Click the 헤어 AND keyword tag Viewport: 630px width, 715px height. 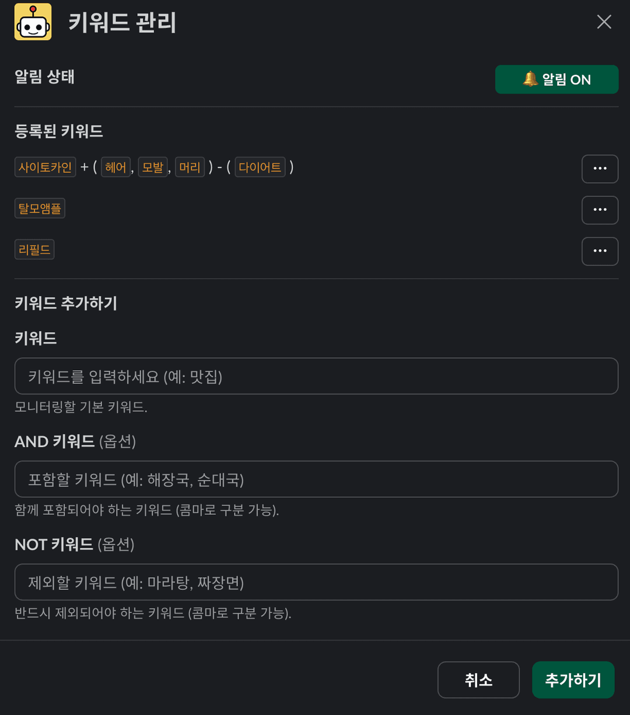(116, 167)
